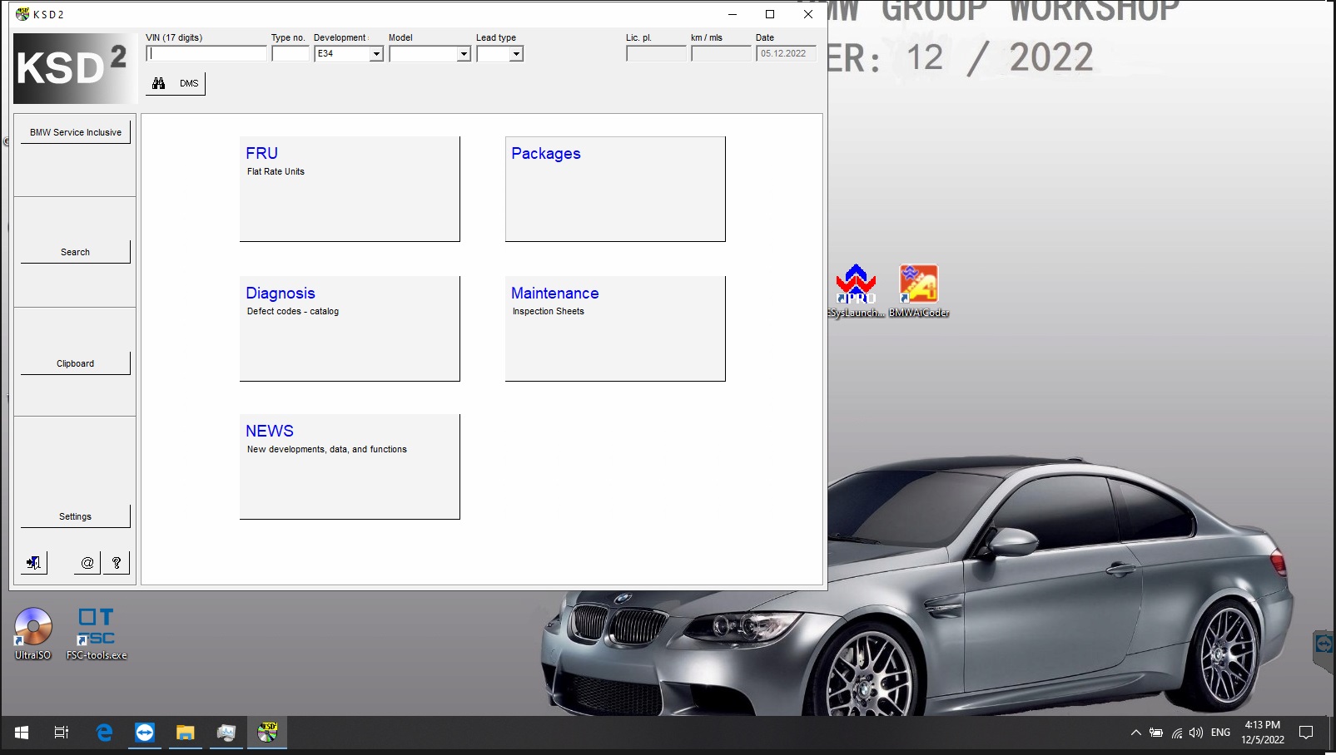
Task: Expand the Lead type dropdown
Action: (x=516, y=54)
